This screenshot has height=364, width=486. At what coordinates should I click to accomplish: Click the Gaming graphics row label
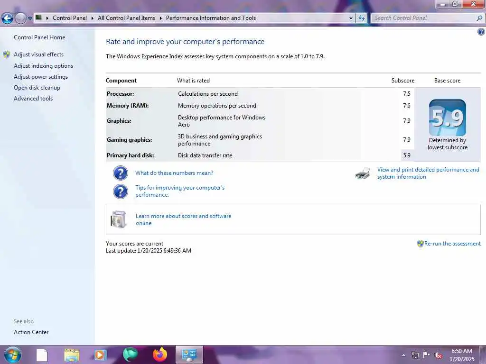(129, 140)
